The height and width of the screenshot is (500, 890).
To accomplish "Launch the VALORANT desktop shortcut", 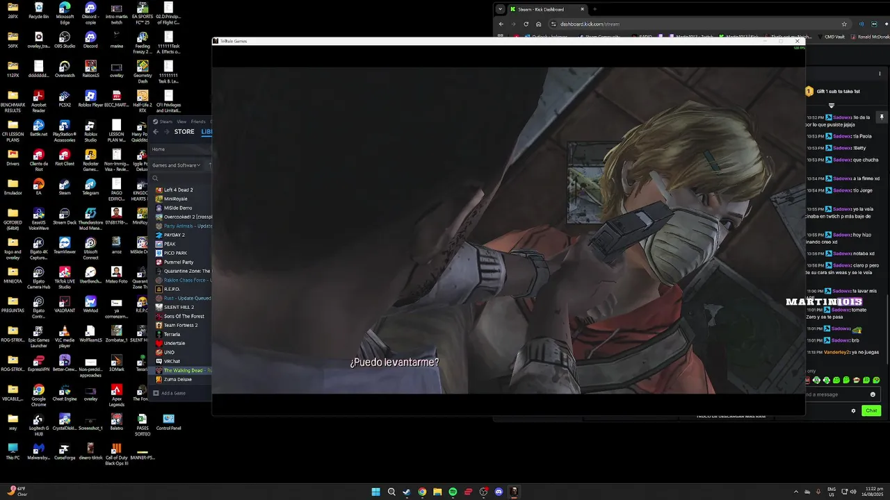I will tap(65, 305).
